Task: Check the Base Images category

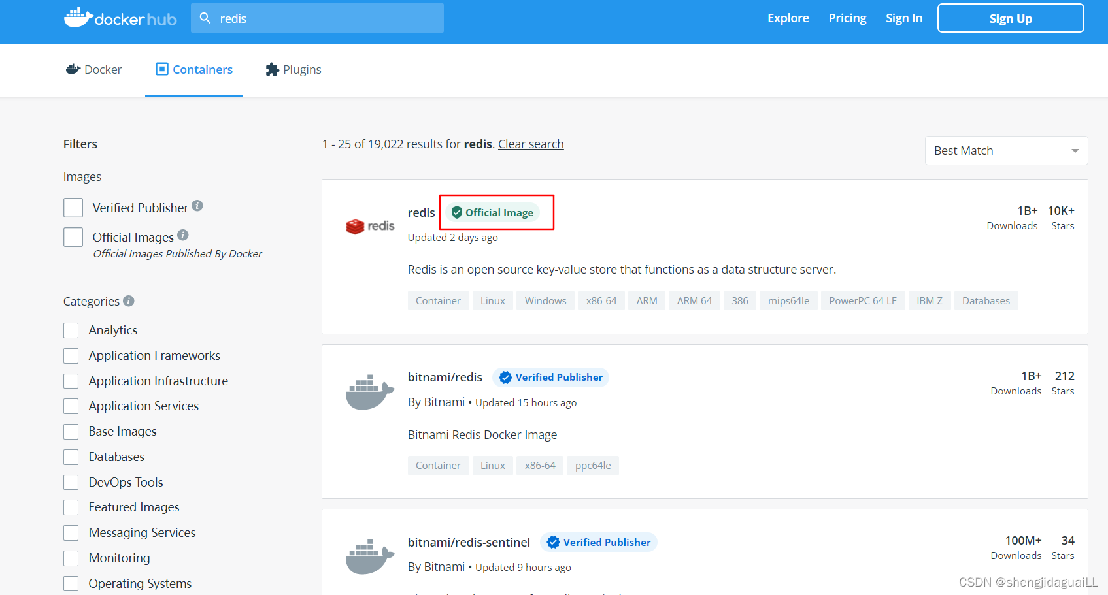Action: pos(71,432)
